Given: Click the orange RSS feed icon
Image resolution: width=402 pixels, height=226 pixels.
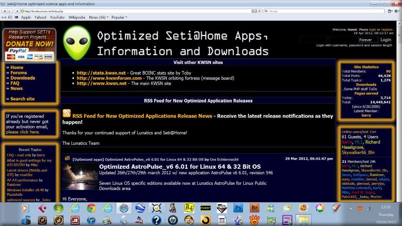Looking at the screenshot, I should click(x=67, y=113).
